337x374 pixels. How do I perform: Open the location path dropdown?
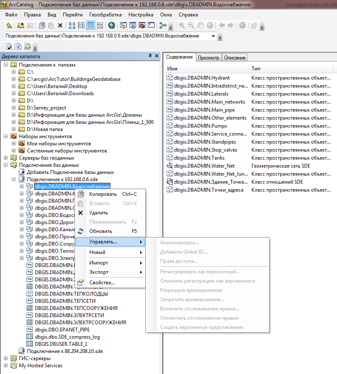click(x=214, y=36)
